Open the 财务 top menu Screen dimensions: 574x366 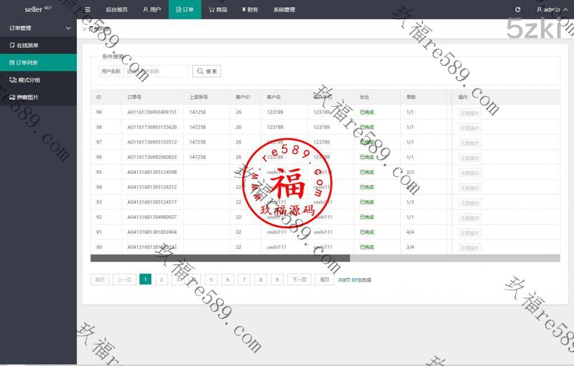[x=250, y=10]
